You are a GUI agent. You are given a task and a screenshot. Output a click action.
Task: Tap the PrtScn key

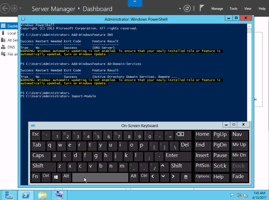point(203,166)
